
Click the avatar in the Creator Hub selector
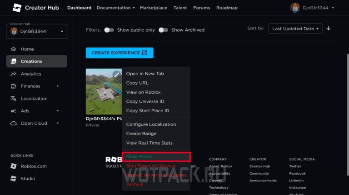[x=14, y=31]
